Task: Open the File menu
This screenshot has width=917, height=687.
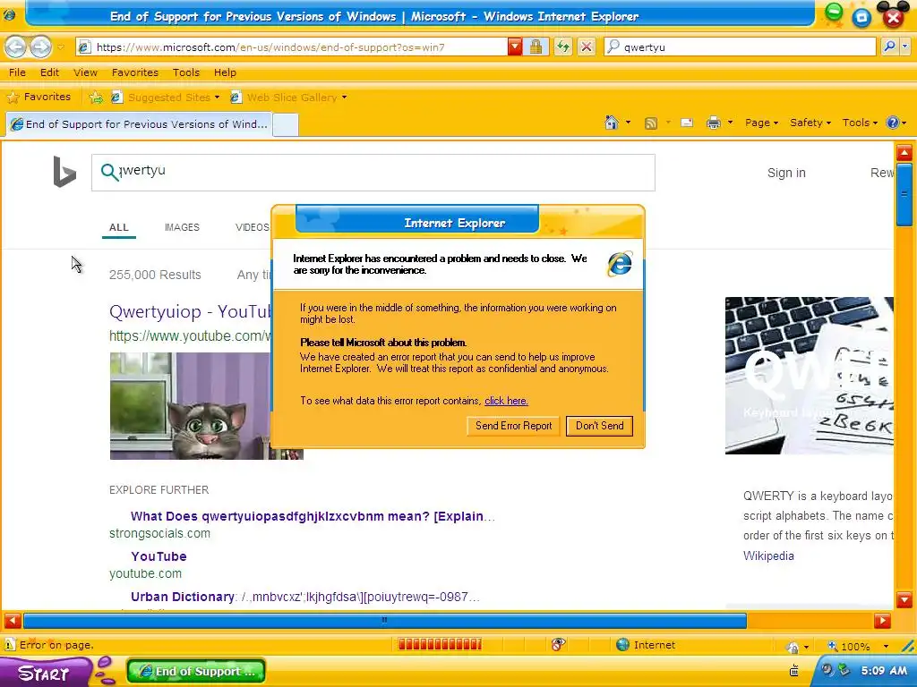Action: (17, 72)
